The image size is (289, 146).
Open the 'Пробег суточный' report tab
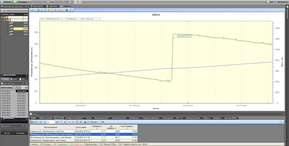(x=45, y=118)
